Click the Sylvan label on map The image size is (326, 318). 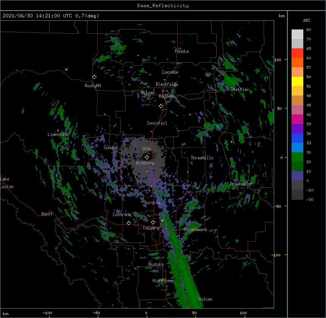[x=147, y=93]
